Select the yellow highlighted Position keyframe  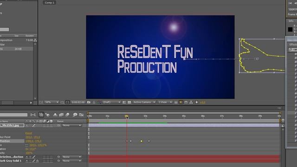[x=141, y=141]
